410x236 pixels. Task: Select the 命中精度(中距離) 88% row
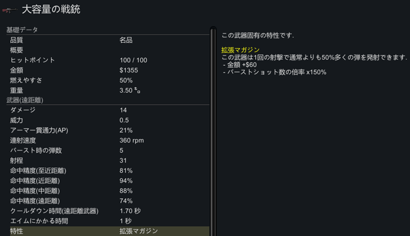(109, 191)
